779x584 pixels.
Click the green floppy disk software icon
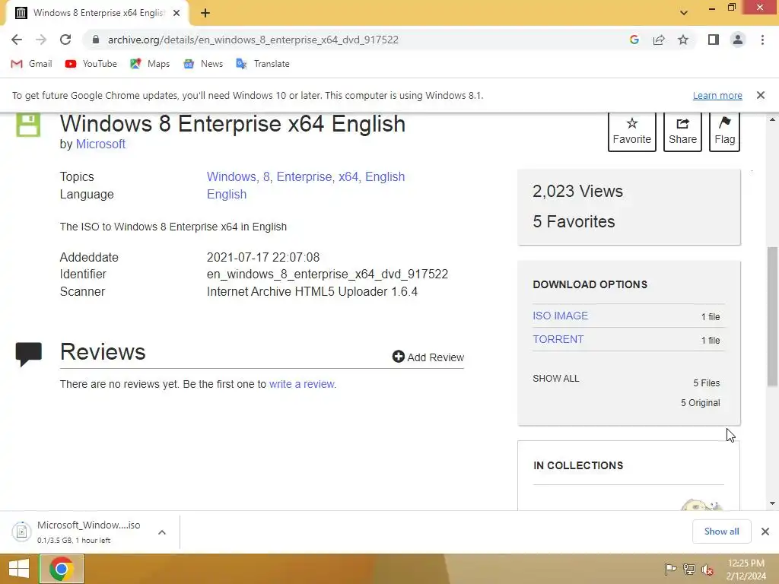(x=28, y=125)
